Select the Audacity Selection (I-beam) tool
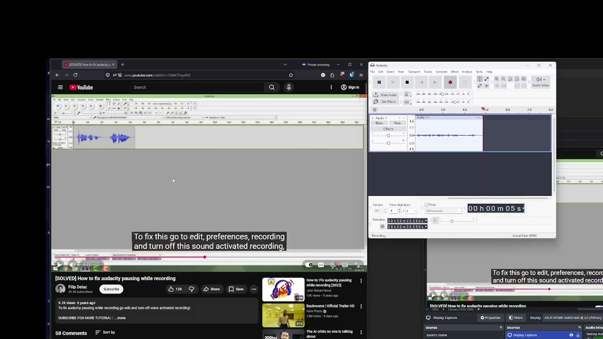Viewport: 603px width, 339px height. coord(480,79)
